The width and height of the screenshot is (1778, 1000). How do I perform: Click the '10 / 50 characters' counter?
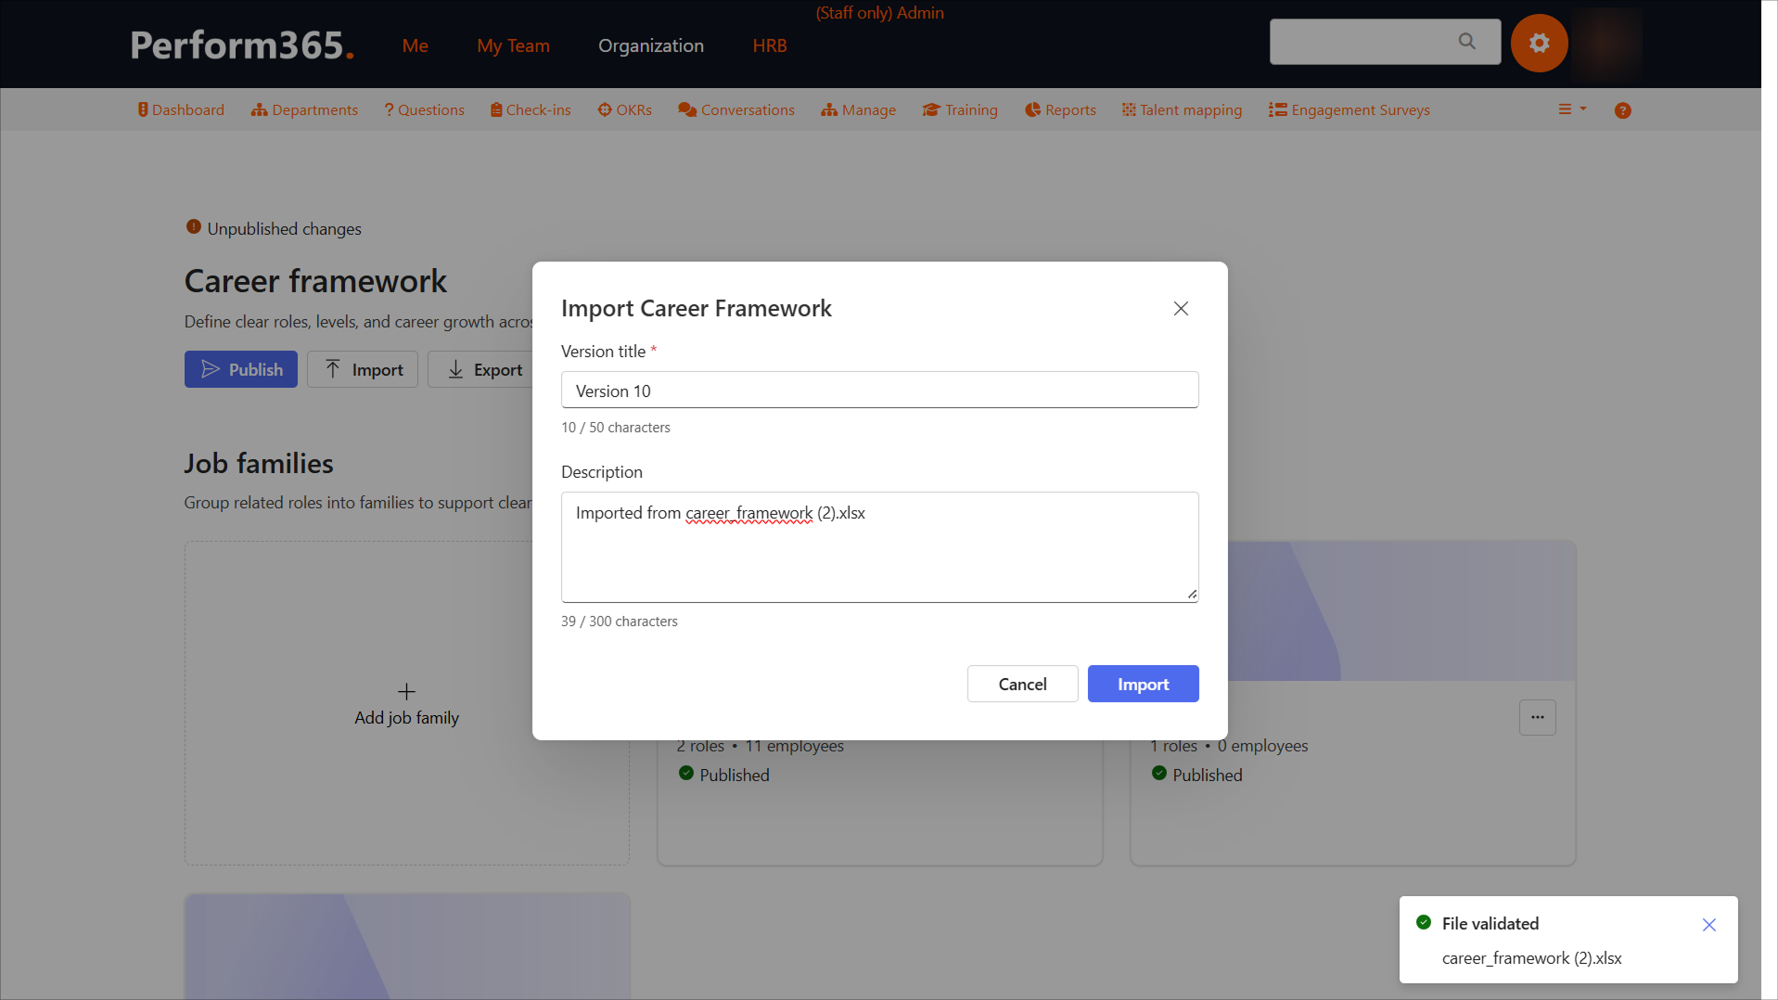615,428
